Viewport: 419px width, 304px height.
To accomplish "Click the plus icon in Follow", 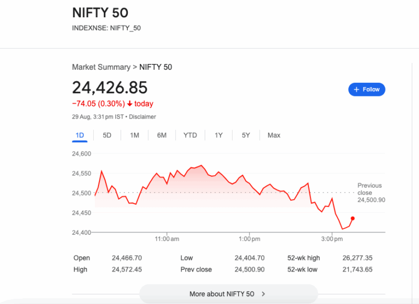I will point(357,90).
